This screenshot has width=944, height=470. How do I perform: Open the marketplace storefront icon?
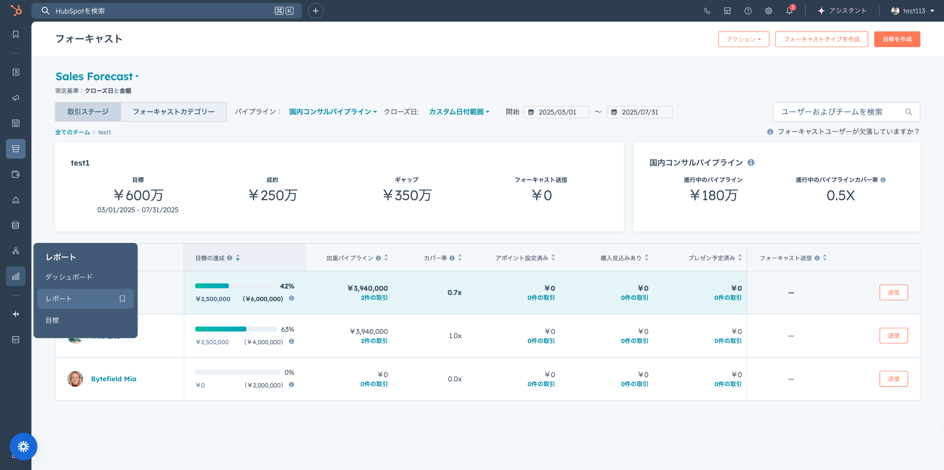coord(727,11)
